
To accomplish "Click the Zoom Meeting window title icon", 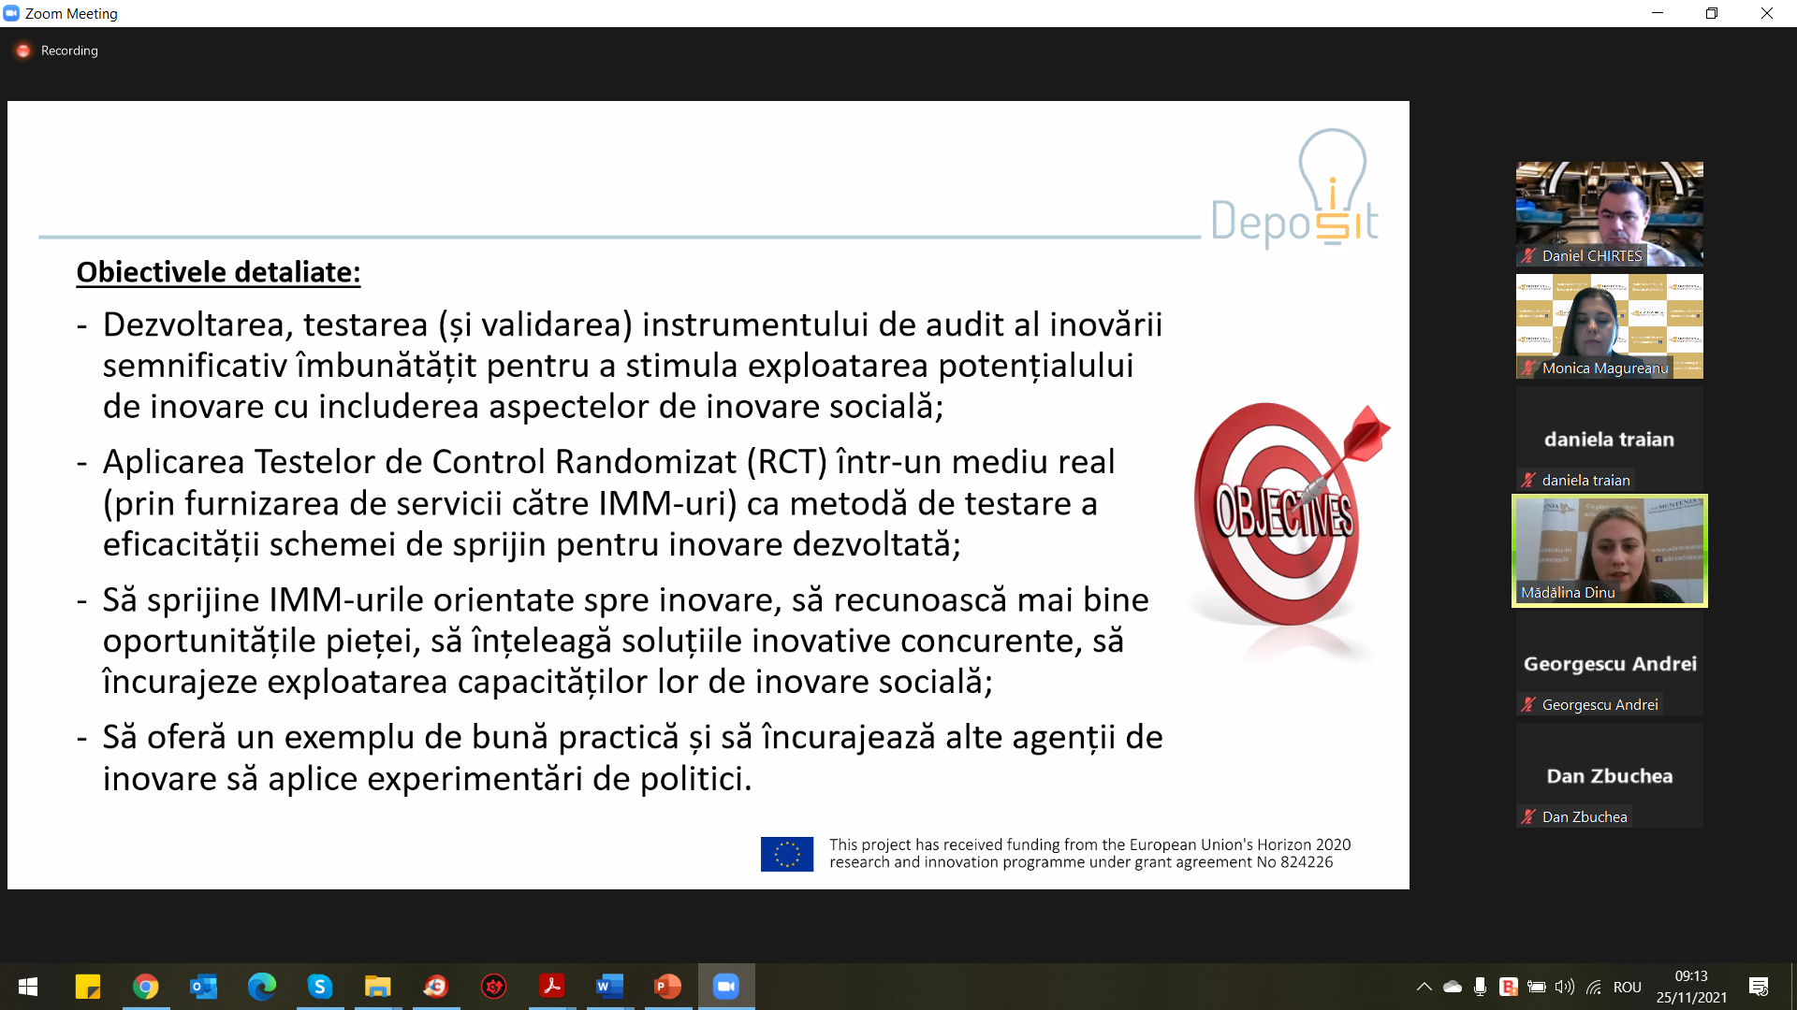I will pyautogui.click(x=11, y=13).
